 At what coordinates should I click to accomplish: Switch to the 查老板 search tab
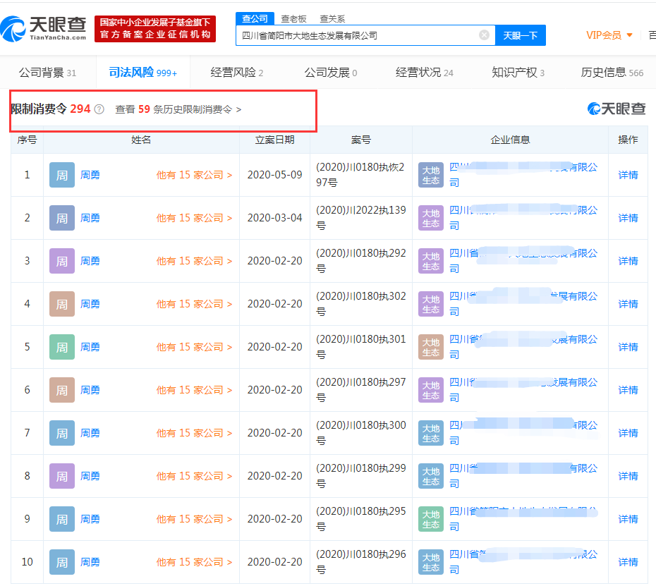click(x=293, y=19)
